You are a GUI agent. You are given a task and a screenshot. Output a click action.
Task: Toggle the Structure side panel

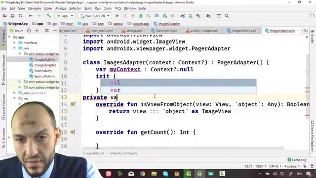tap(3, 138)
